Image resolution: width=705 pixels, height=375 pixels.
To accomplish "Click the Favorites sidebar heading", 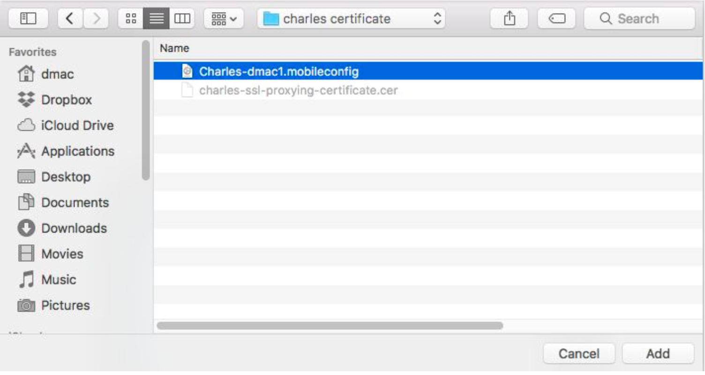I will coord(32,52).
